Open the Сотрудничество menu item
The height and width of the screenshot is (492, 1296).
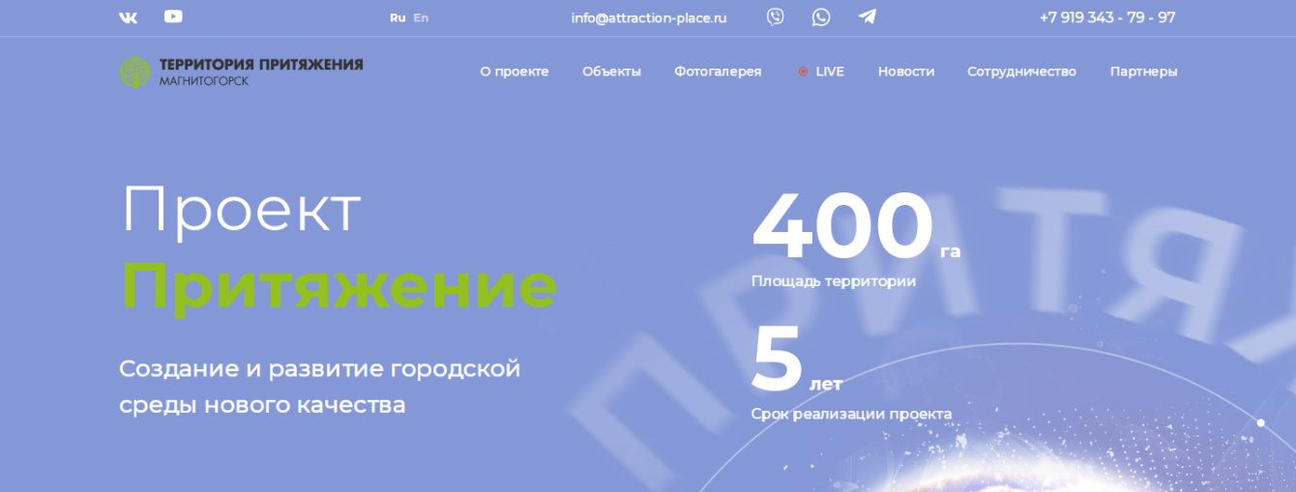click(1021, 72)
